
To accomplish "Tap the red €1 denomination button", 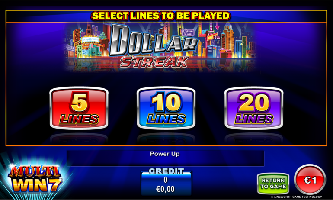I will pyautogui.click(x=310, y=180).
